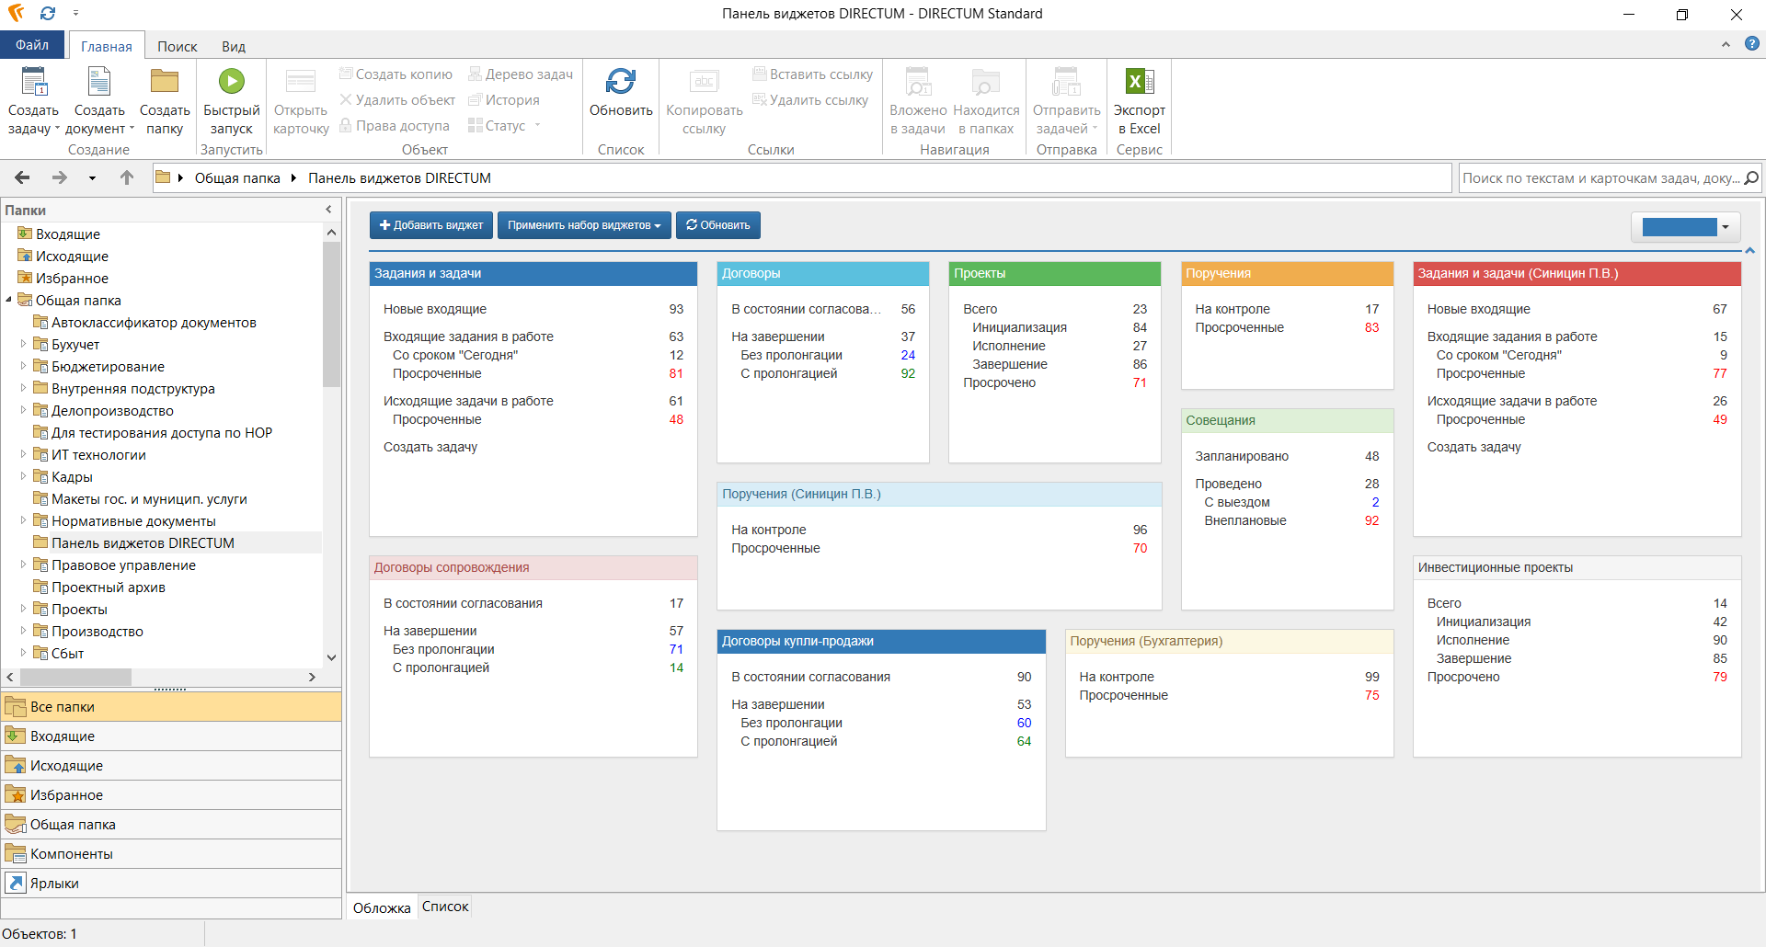Click the Обновить widget panel button
This screenshot has width=1766, height=947.
pos(718,225)
